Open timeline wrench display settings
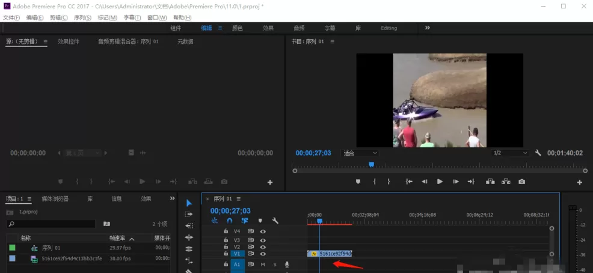 (275, 221)
